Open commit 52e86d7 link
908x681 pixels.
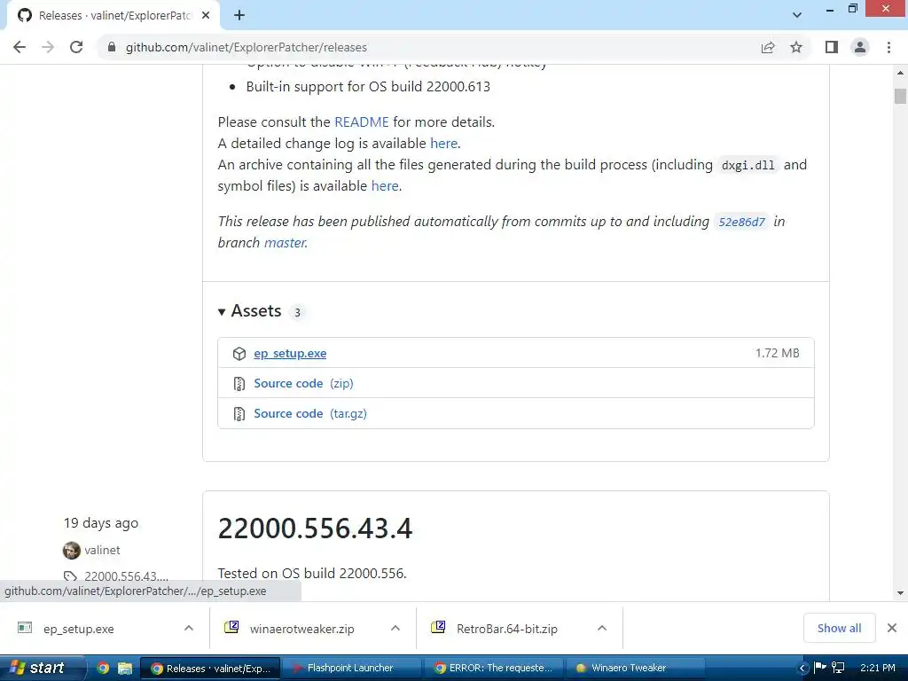point(741,222)
